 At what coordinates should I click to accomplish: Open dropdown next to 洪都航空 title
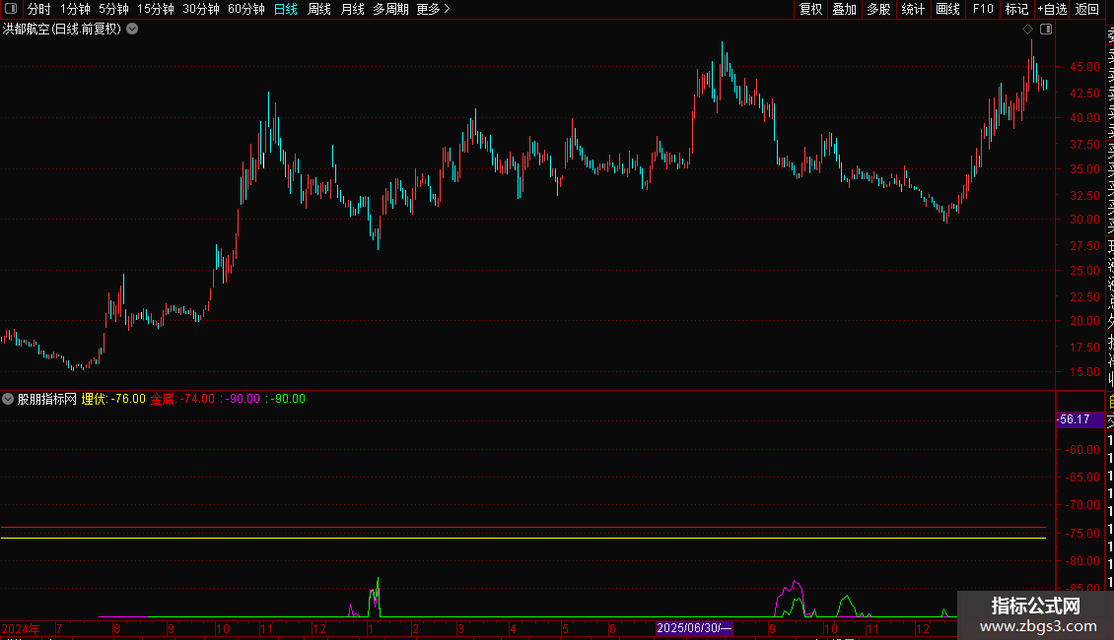click(132, 30)
